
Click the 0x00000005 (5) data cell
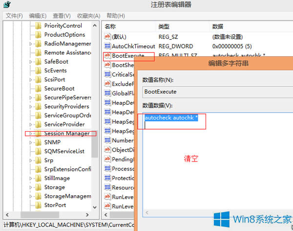coord(232,46)
